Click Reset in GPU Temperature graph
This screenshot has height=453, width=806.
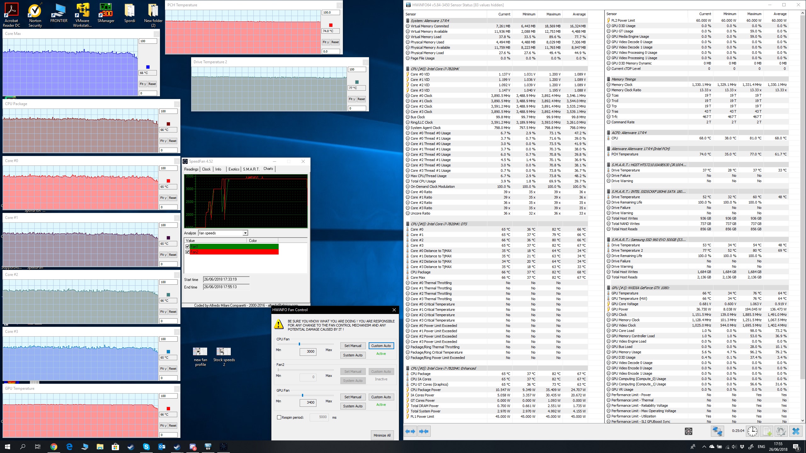(x=173, y=426)
